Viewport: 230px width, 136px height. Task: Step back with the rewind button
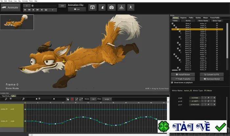coord(29,10)
